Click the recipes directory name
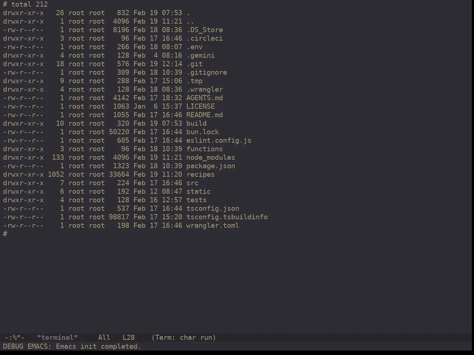 coord(200,175)
